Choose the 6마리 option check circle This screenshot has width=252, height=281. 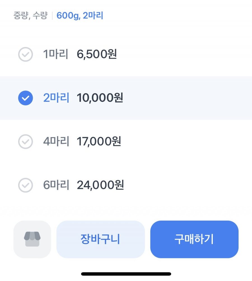coord(25,185)
